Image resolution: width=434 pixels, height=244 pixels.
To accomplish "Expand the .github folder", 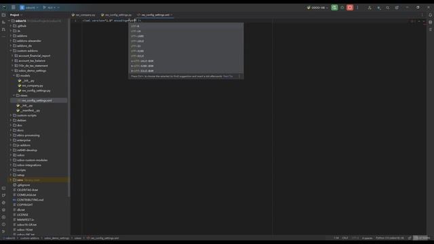I will pos(11,26).
